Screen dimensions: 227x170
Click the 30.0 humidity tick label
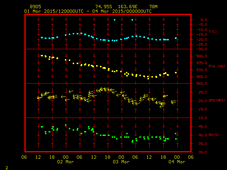tap(203, 152)
